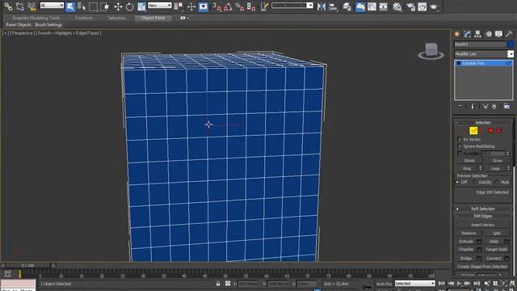The width and height of the screenshot is (517, 291).
Task: Activate Bind to Space Warp tool
Action: (x=32, y=6)
